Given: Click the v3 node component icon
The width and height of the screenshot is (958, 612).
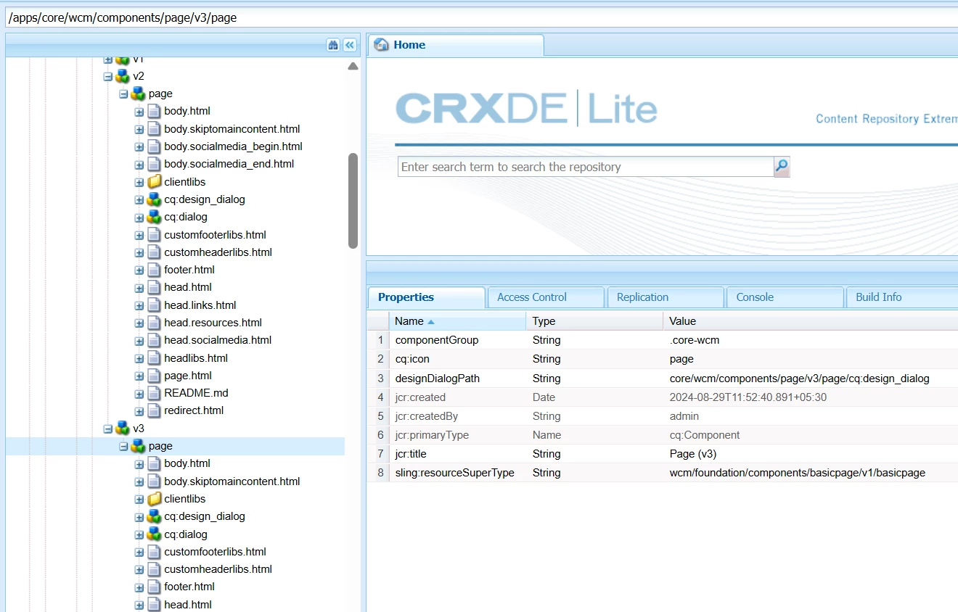Looking at the screenshot, I should [123, 429].
